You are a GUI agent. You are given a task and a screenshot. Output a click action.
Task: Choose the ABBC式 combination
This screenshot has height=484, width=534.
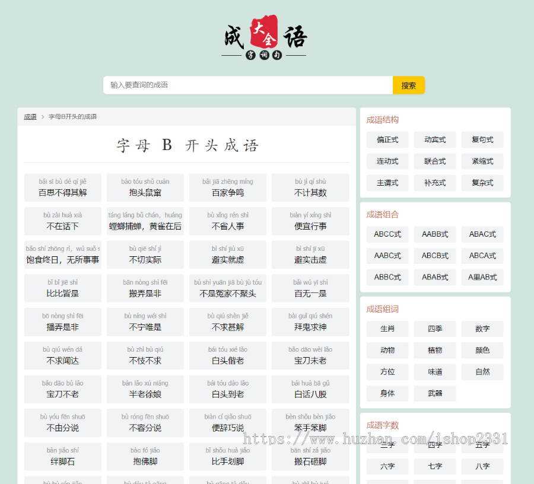pyautogui.click(x=387, y=277)
